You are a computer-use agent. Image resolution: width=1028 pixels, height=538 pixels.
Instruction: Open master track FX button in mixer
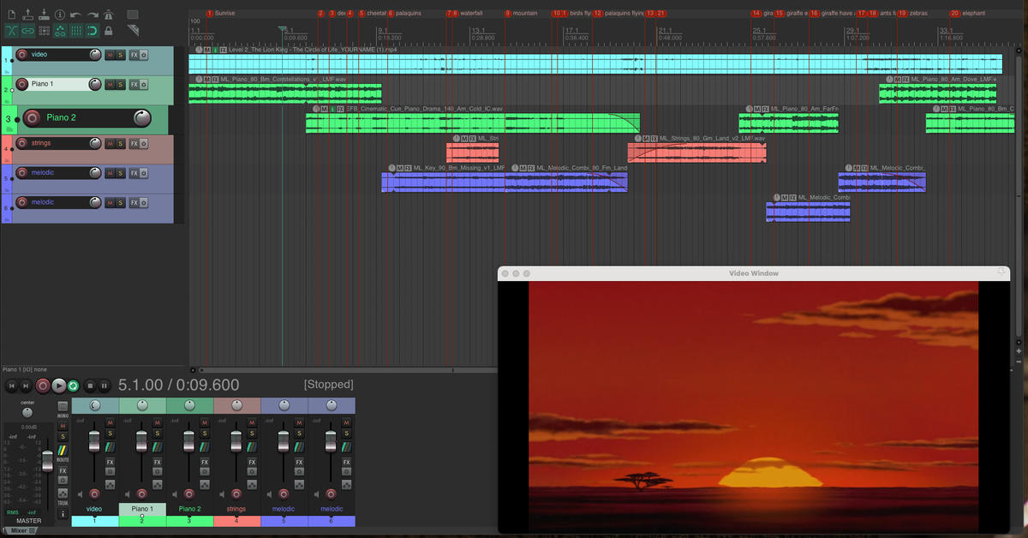tap(63, 472)
